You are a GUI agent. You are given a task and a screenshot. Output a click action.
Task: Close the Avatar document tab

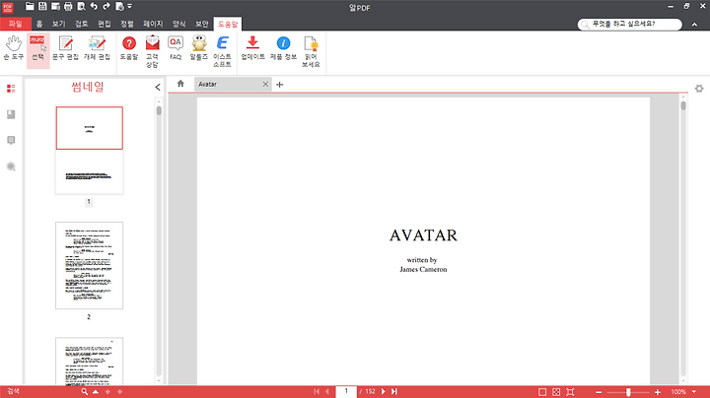(265, 84)
